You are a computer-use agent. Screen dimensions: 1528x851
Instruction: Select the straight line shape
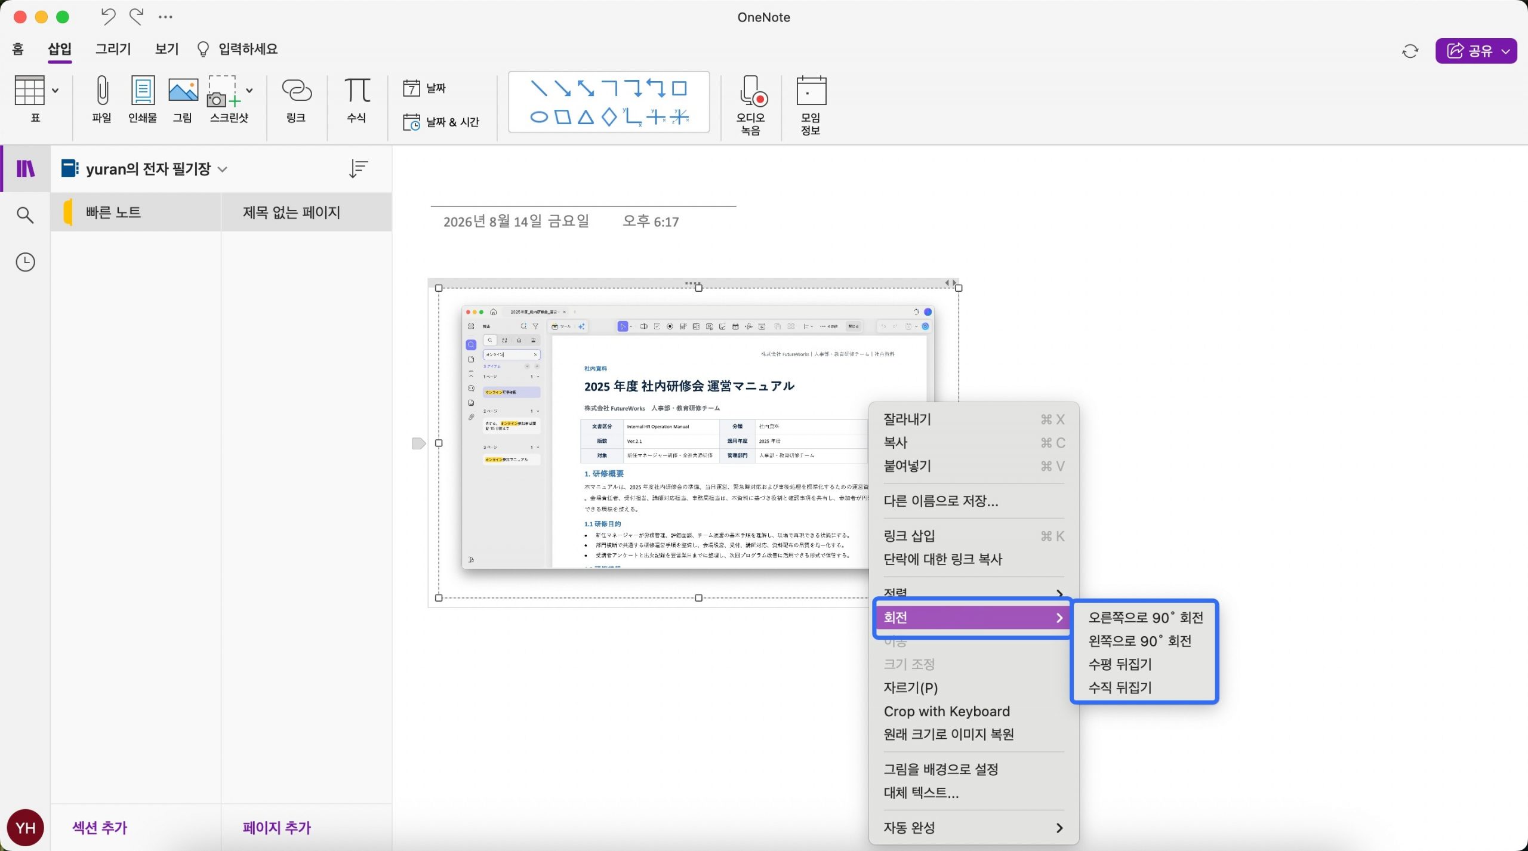(539, 88)
